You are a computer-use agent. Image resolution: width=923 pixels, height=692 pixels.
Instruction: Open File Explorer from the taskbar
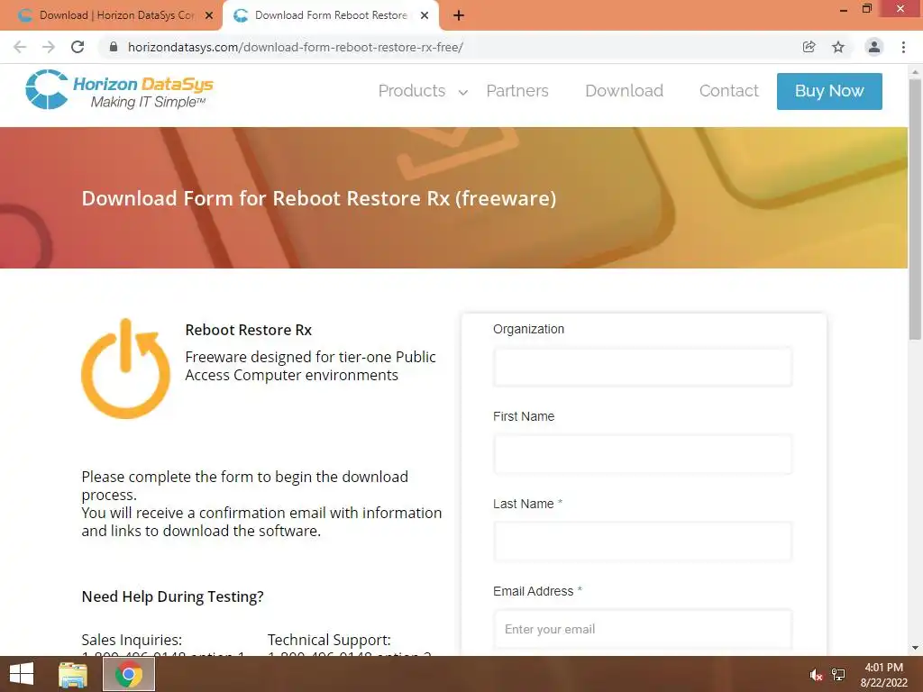tap(73, 674)
